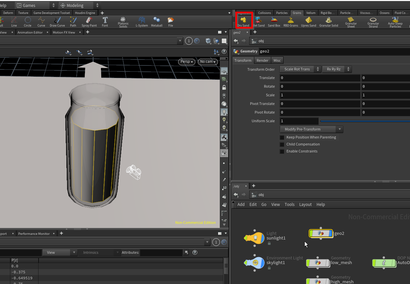410x284 pixels.
Task: Toggle the Child Compensation checkbox
Action: click(282, 144)
